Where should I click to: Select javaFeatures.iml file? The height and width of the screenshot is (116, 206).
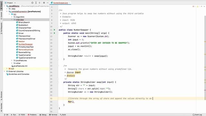(20, 66)
